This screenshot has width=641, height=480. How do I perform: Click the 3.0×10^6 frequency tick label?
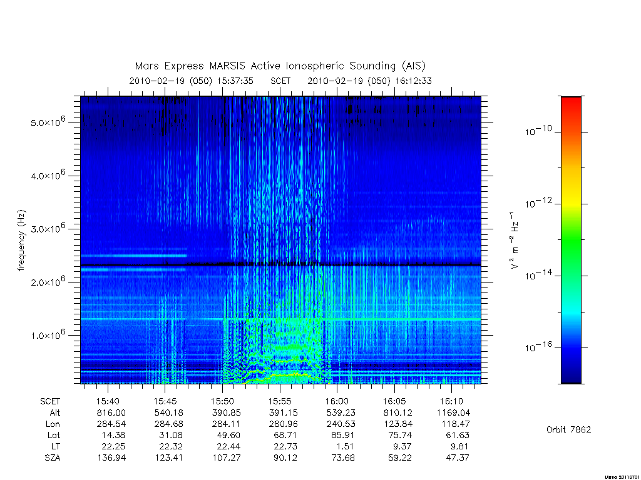[x=48, y=228]
